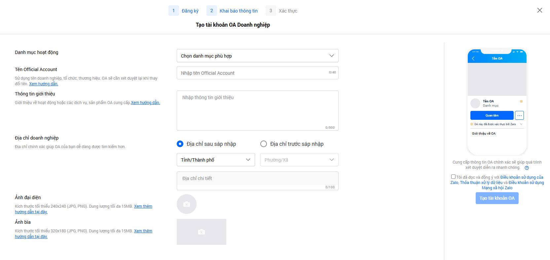
Task: Click the cover photo upload camera placeholder
Action: tap(201, 232)
